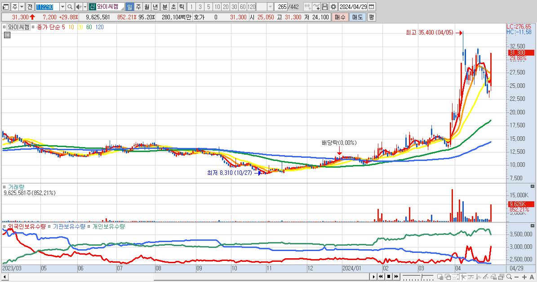Viewport: 537px width, 282px height.
Task: Click the crosshair cursor tool icon
Action: pos(463,277)
